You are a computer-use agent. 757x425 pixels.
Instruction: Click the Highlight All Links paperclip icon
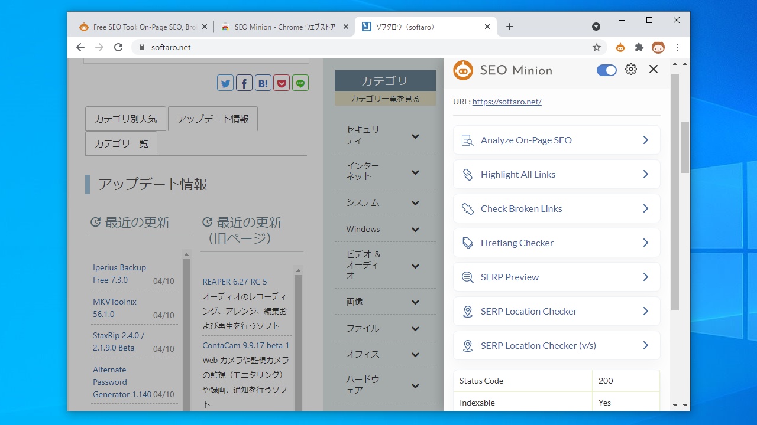pos(468,175)
